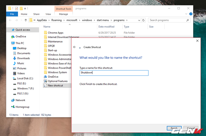Viewport: 206px width, 136px height.
Task: Open Desktop in the navigation pane
Action: click(x=22, y=48)
